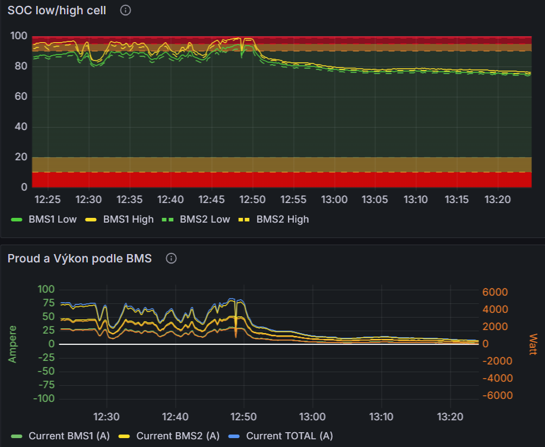The height and width of the screenshot is (447, 545).
Task: Toggle the BMS1 Low series legend label
Action: click(52, 219)
